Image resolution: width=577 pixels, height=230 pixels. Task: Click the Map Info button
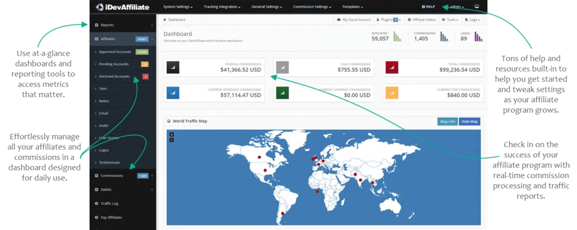point(447,121)
